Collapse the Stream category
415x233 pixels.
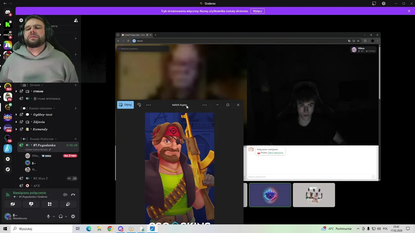coord(35,85)
